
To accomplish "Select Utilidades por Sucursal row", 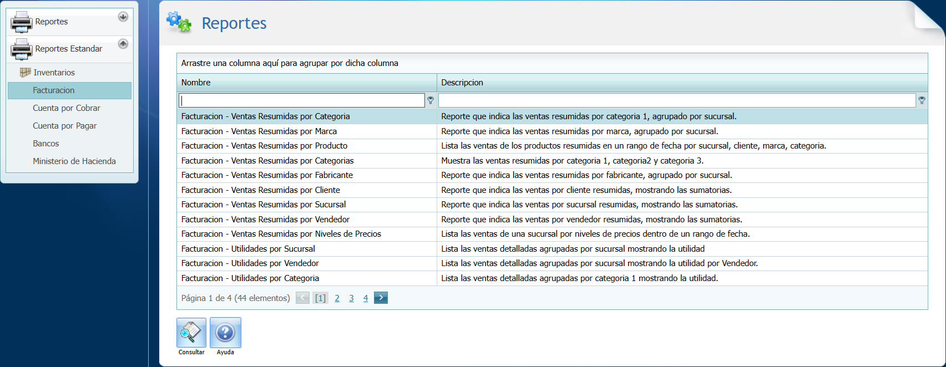I will point(552,249).
